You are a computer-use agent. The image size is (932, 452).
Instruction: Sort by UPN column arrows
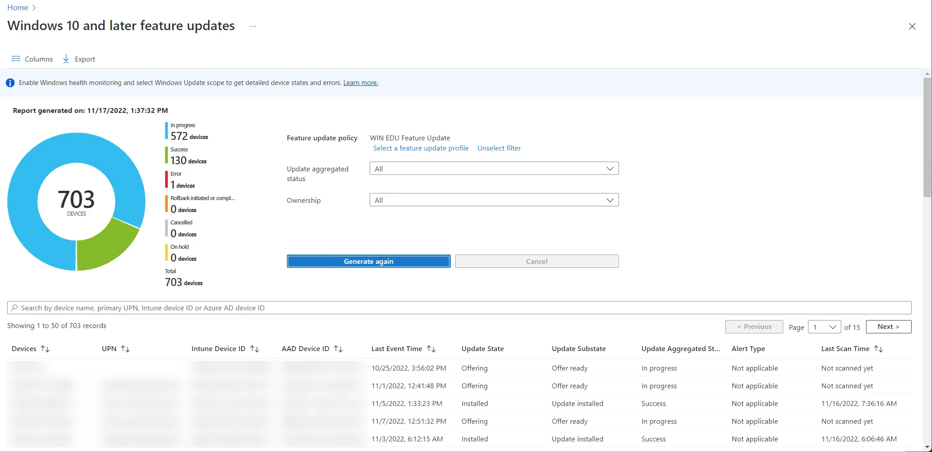coord(125,349)
